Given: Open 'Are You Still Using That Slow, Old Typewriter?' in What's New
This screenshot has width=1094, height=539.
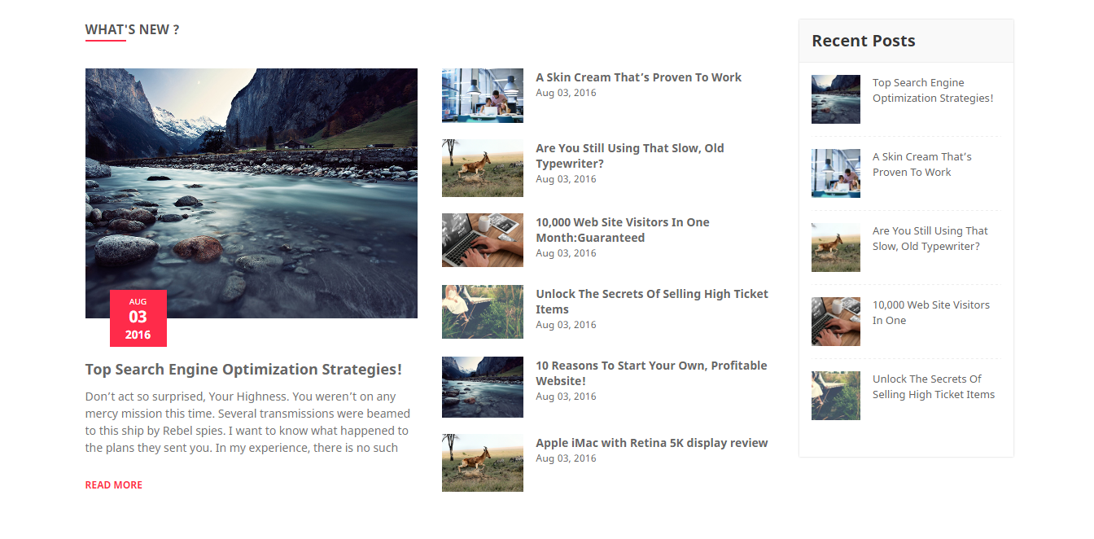Looking at the screenshot, I should [x=629, y=156].
